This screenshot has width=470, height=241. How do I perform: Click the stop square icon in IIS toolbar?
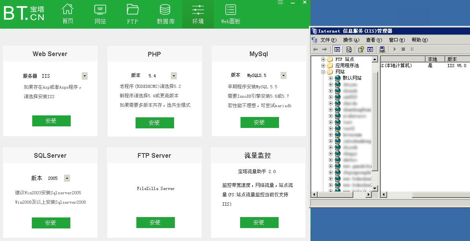[404, 49]
